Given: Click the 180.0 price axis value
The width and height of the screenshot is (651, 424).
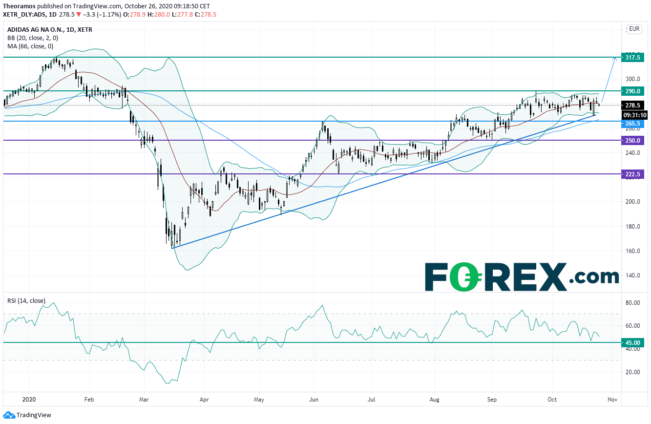Looking at the screenshot, I should pos(632,227).
